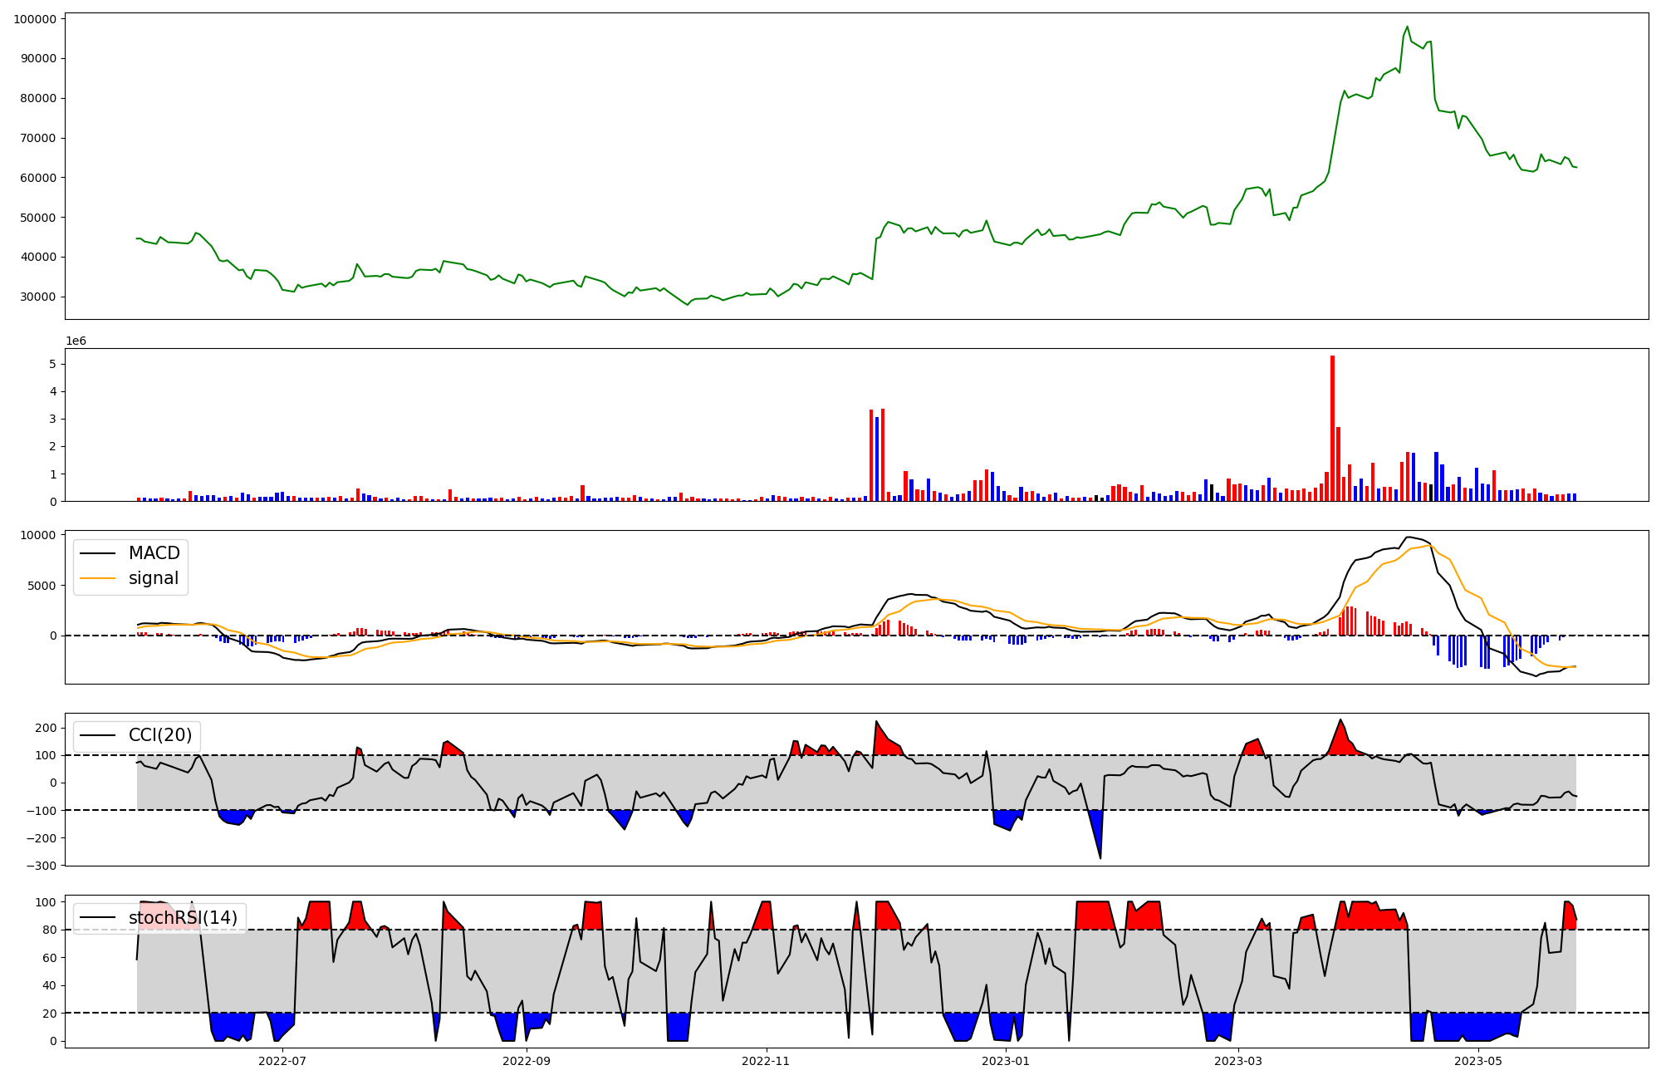This screenshot has width=1661, height=1080.
Task: Click the tallest red volume bar
Action: (1332, 428)
